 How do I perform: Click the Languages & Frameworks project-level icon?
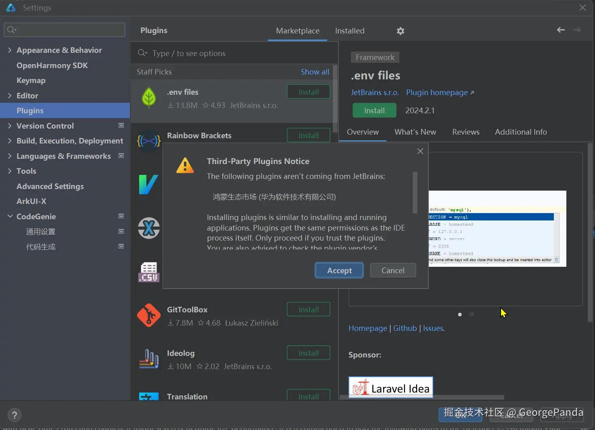(x=121, y=156)
